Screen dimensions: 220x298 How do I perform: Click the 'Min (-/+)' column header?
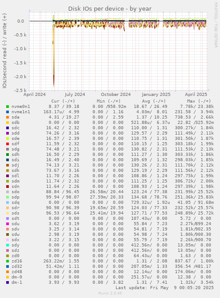click(x=108, y=101)
